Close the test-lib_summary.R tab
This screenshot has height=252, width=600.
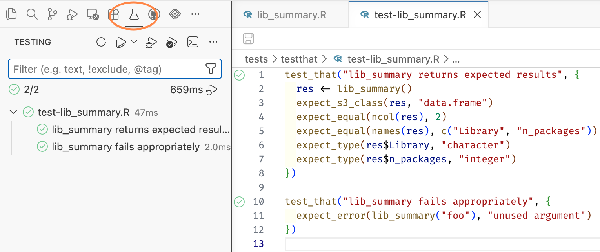(477, 15)
